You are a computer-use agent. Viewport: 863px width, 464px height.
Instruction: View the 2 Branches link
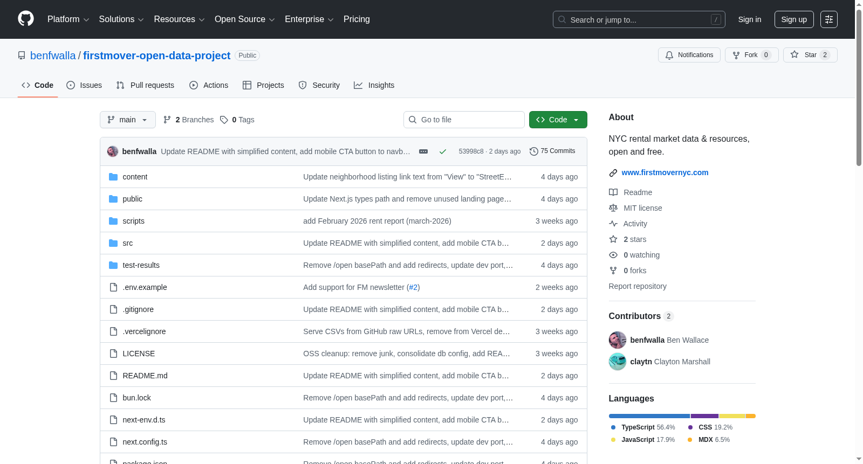pos(189,120)
